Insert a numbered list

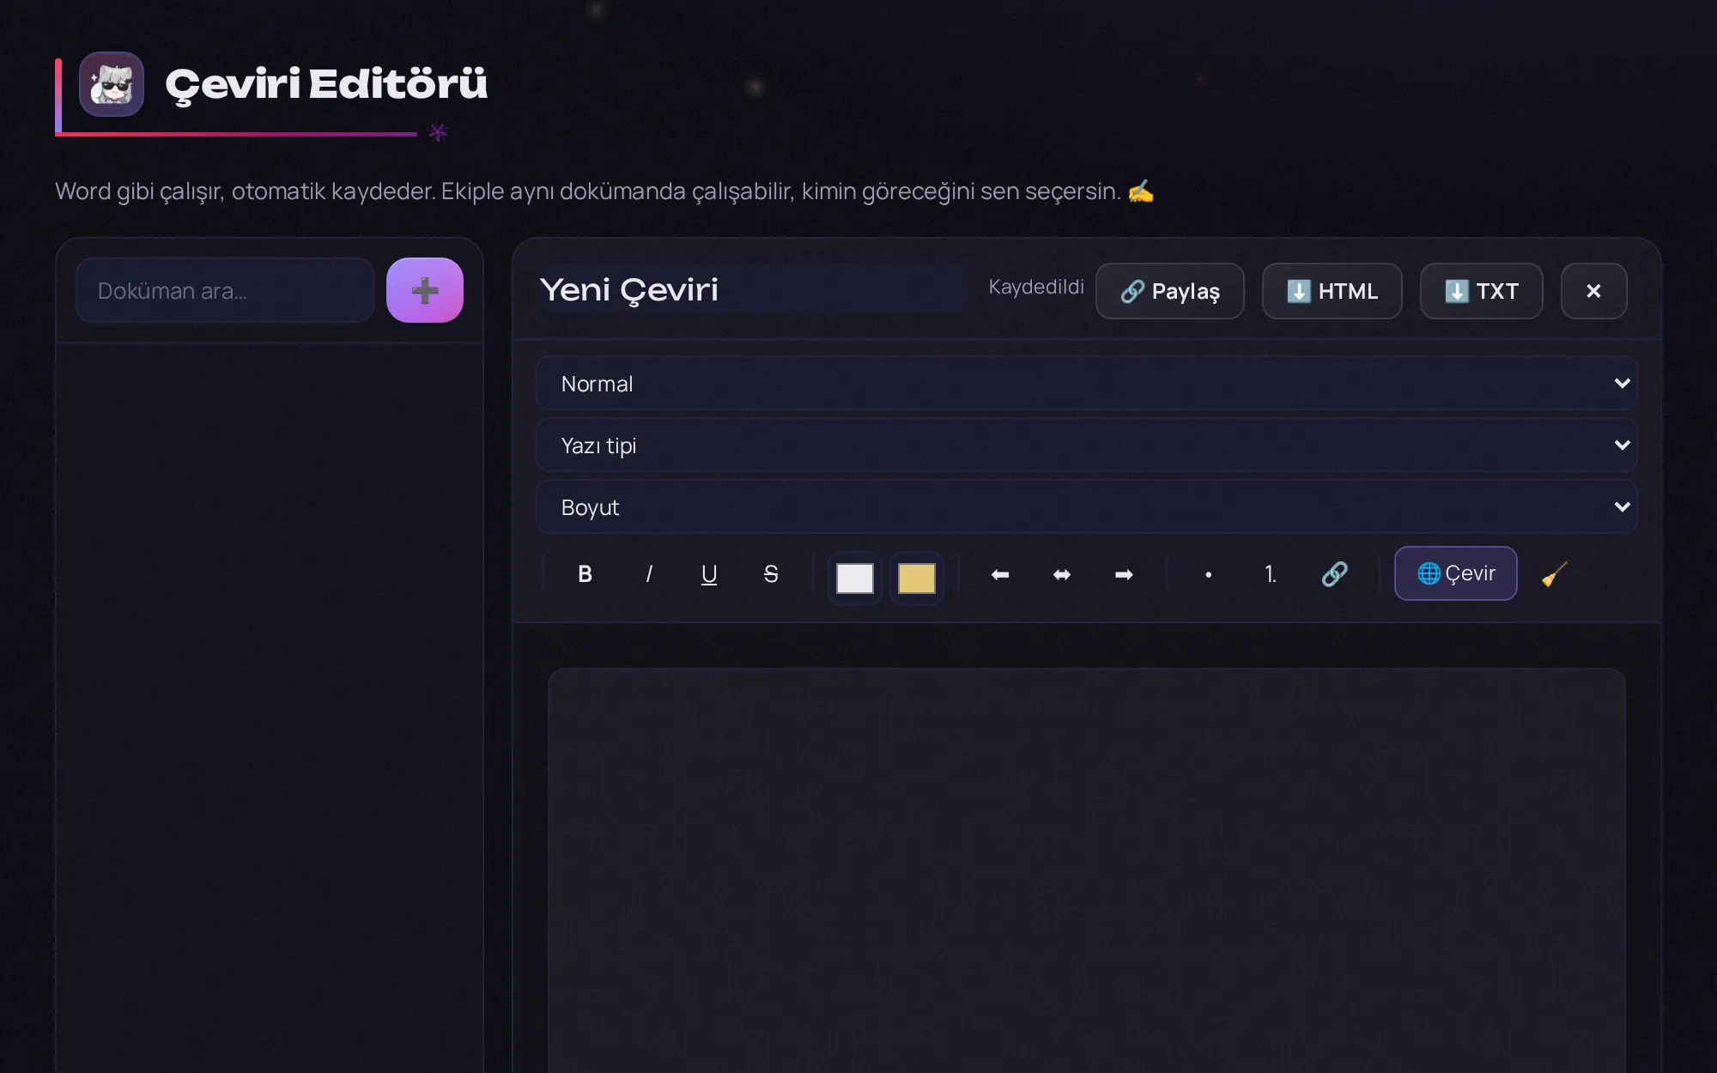pyautogui.click(x=1271, y=574)
